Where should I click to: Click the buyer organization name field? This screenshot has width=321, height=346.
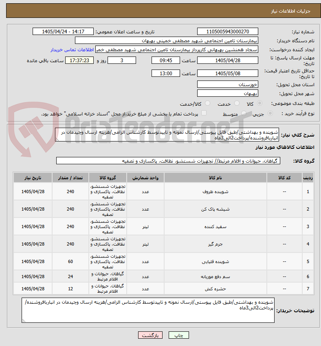click(167, 41)
